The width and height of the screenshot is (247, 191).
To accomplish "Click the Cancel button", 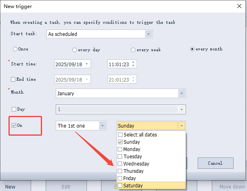I will (215, 163).
